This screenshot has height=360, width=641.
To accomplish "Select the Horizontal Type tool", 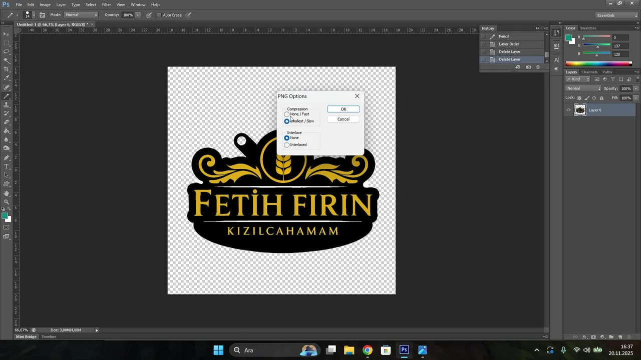I will (x=7, y=166).
